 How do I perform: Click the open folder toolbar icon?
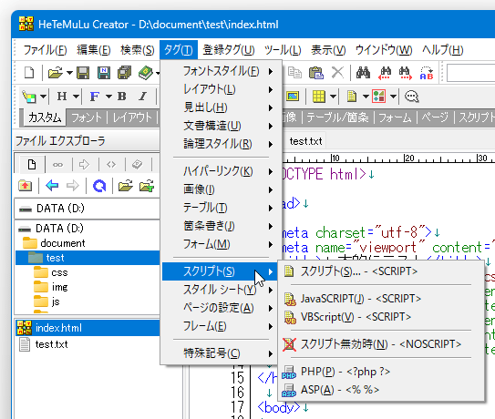56,73
